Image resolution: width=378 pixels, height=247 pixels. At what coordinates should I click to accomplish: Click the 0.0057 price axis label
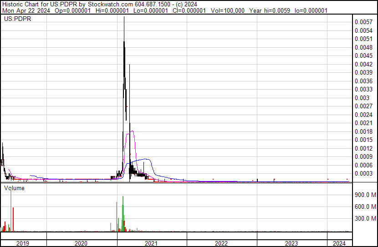363,22
